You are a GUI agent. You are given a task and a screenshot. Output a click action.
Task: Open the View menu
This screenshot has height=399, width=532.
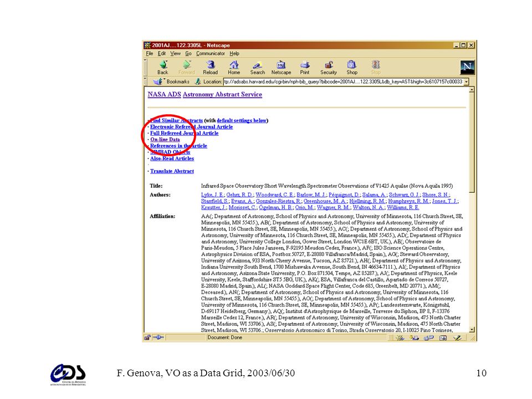pyautogui.click(x=176, y=54)
